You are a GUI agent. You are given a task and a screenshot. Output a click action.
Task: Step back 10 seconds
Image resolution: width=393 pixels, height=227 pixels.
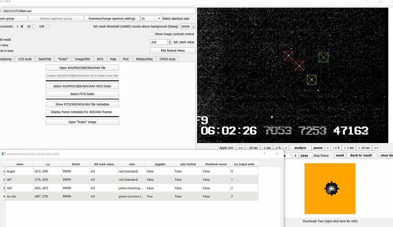[x=252, y=148]
